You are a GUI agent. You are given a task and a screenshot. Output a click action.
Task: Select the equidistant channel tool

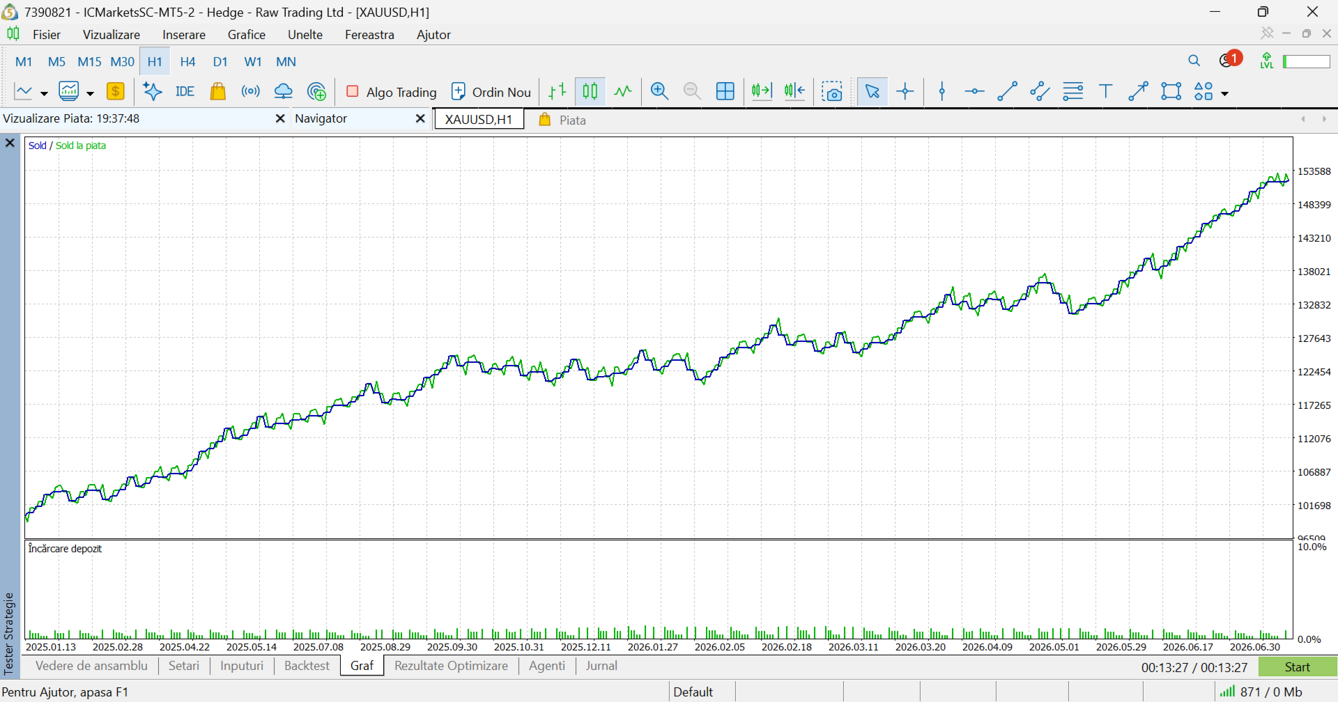tap(1040, 91)
